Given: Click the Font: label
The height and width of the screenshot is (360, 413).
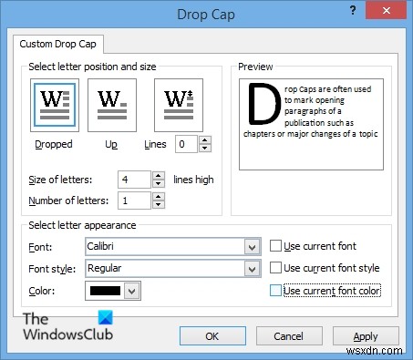Looking at the screenshot, I should click(x=40, y=247).
